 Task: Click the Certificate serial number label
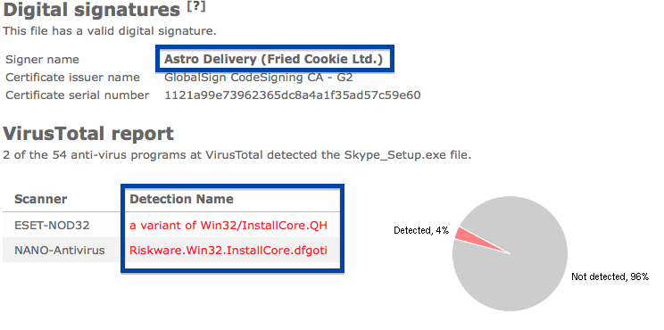click(x=77, y=95)
